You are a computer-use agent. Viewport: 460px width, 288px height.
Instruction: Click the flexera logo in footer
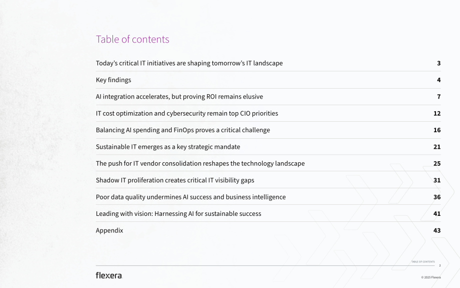click(x=109, y=275)
